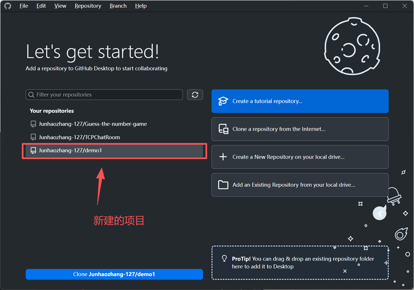The height and width of the screenshot is (290, 414).
Task: Open the Branch menu
Action: coord(118,6)
